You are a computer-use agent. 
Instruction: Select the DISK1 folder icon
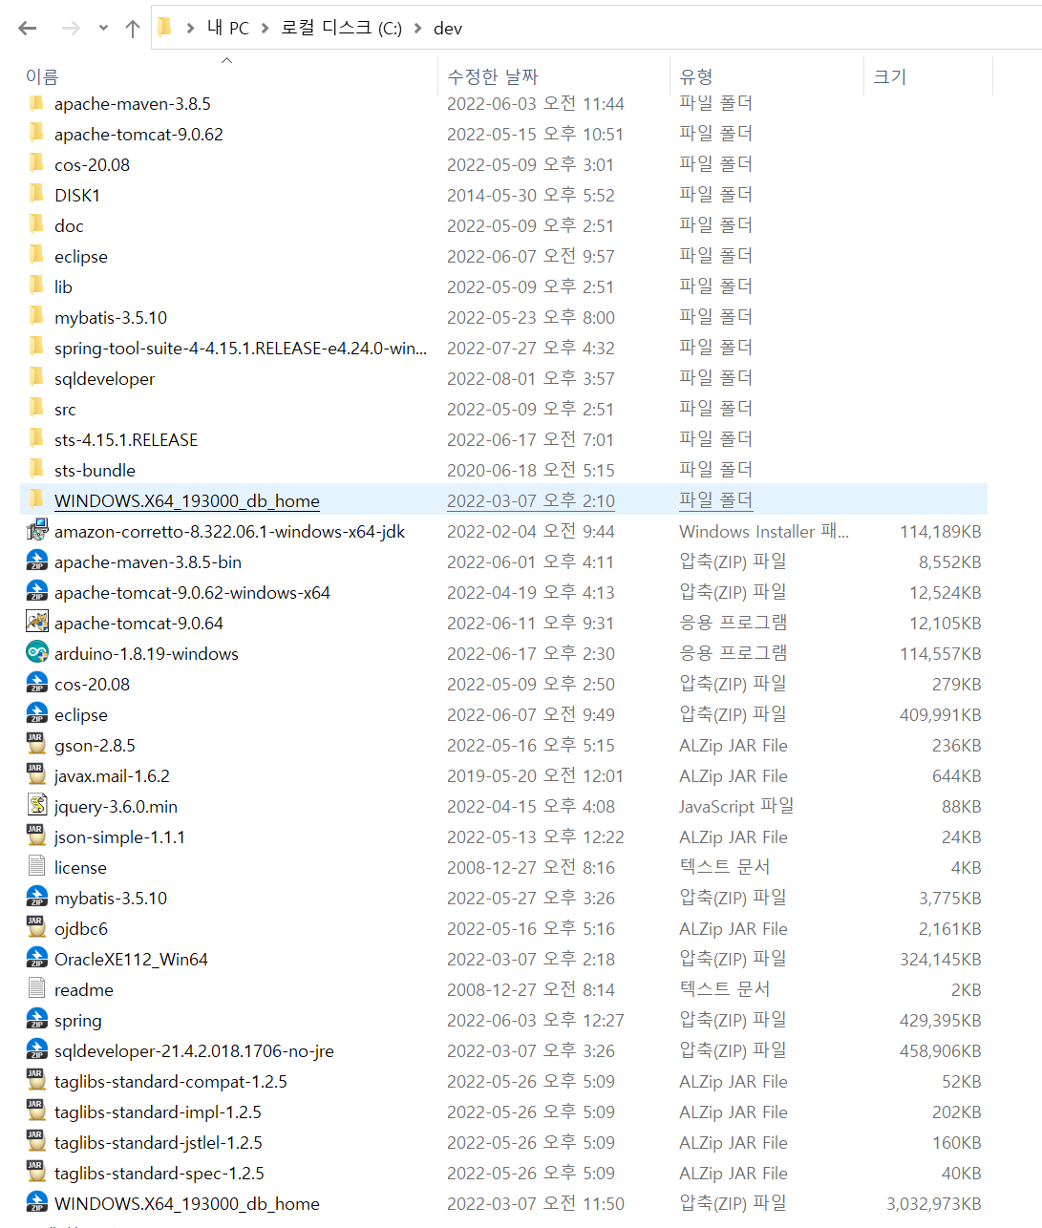pos(36,195)
